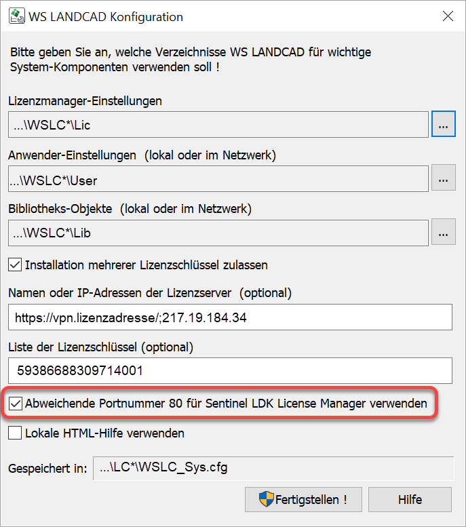The height and width of the screenshot is (527, 466).
Task: Toggle Installation mehrerer Lizenzschlüssel zulassen
Action: 16,265
